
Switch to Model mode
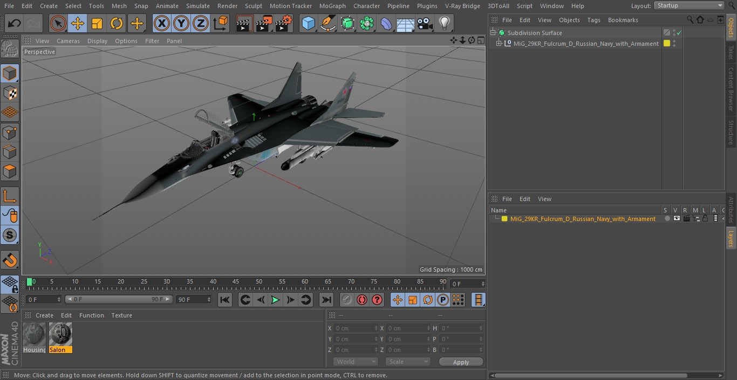point(10,73)
